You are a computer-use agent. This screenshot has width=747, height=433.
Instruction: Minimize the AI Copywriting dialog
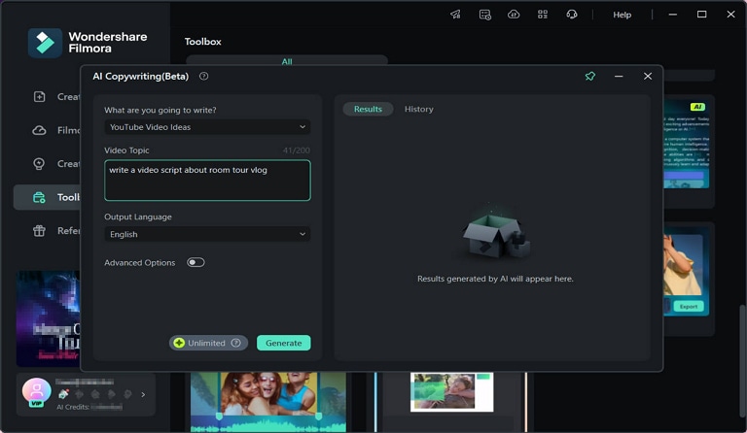coord(619,76)
